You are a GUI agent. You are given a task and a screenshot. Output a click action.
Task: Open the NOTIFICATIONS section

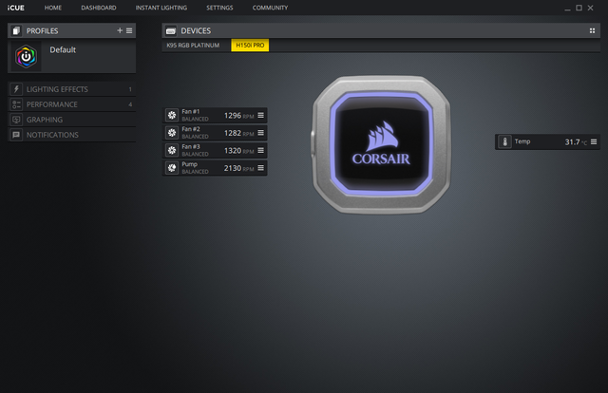(x=72, y=135)
